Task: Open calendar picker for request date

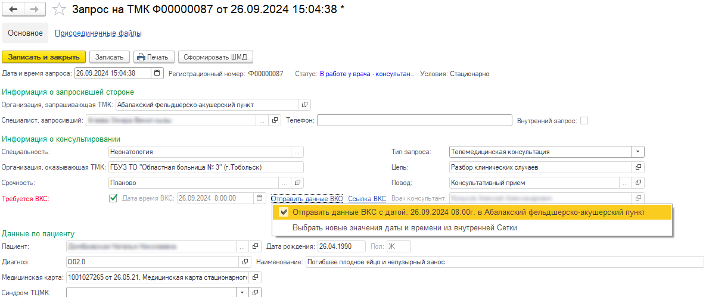Action: coord(157,74)
